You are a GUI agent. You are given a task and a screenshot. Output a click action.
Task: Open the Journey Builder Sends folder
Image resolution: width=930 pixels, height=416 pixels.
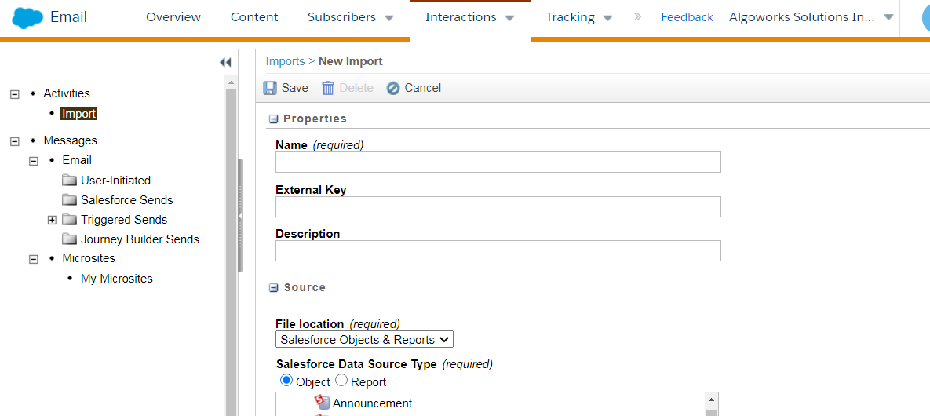click(140, 239)
